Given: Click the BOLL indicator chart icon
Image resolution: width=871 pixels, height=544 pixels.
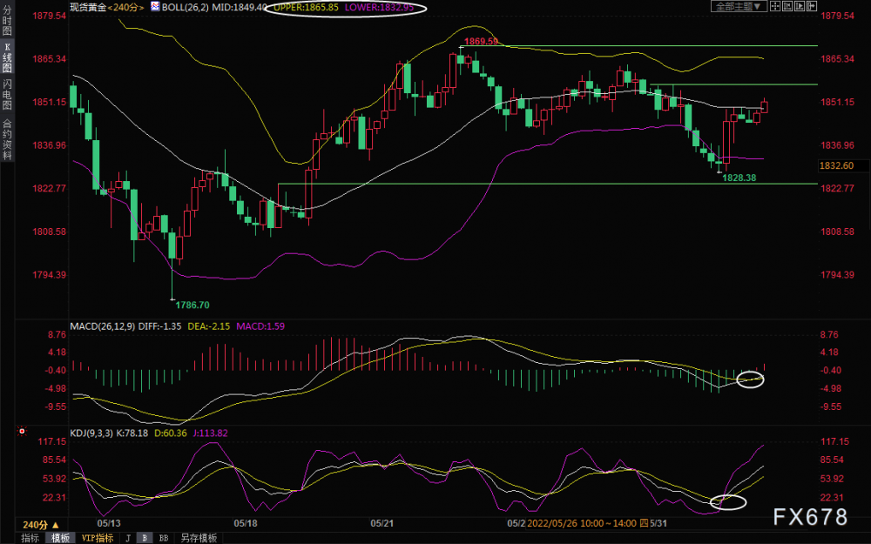Looking at the screenshot, I should (x=155, y=7).
